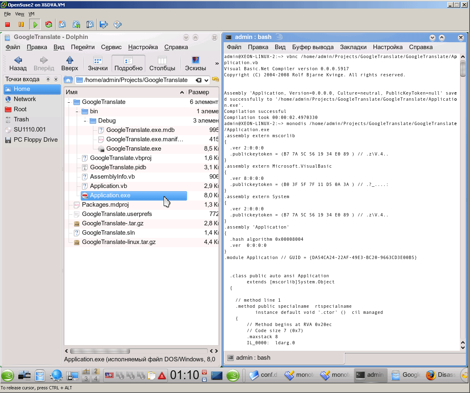Collapse the bin folder
Viewport: 470px width, 393px height.
click(x=77, y=112)
